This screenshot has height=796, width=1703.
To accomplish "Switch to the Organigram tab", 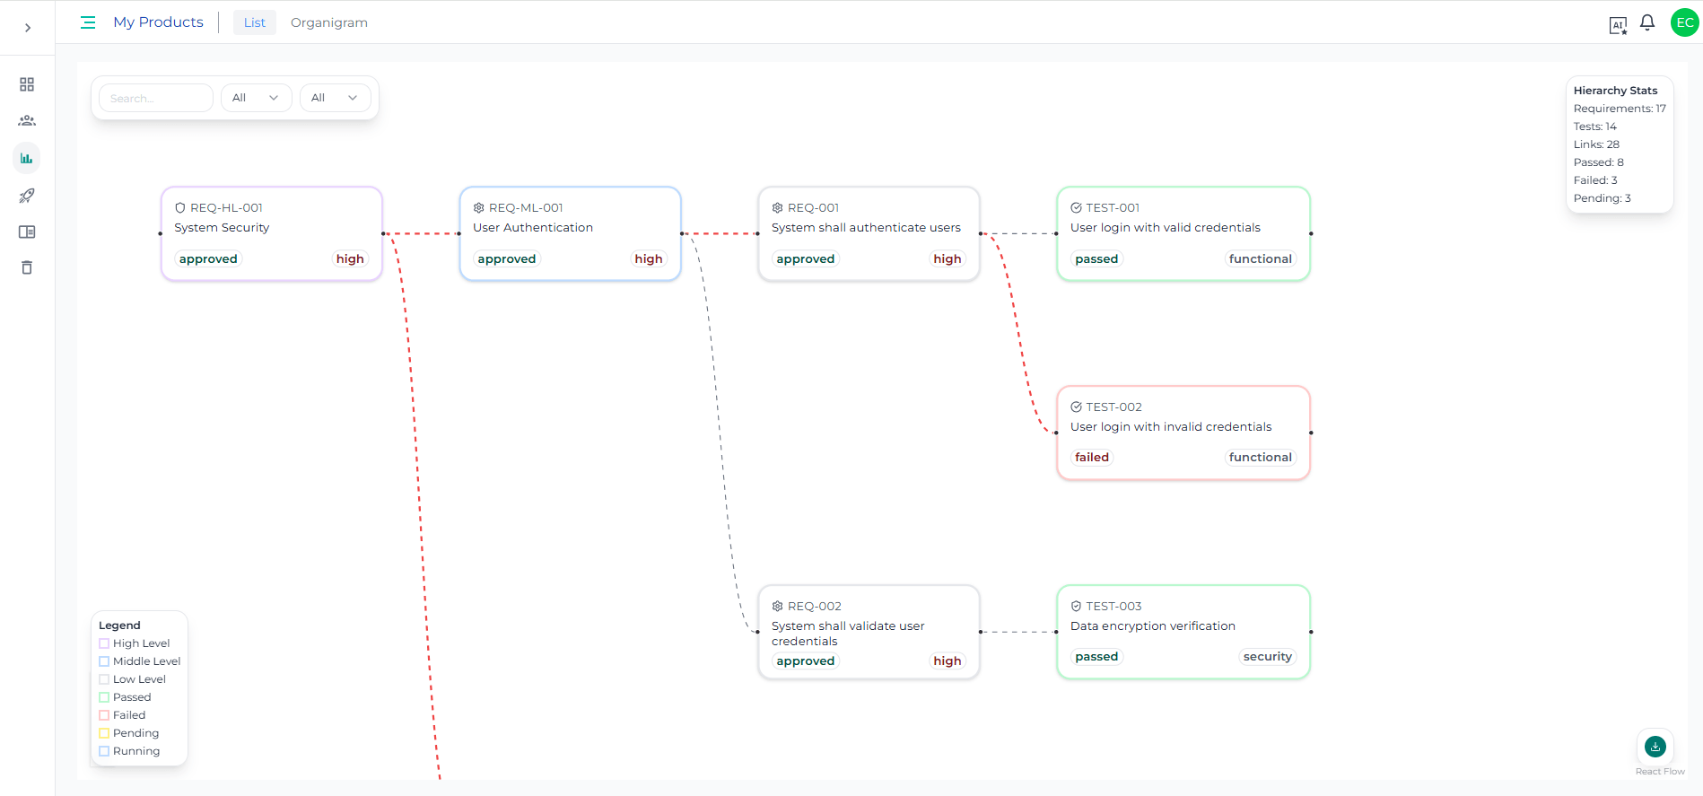I will (329, 22).
